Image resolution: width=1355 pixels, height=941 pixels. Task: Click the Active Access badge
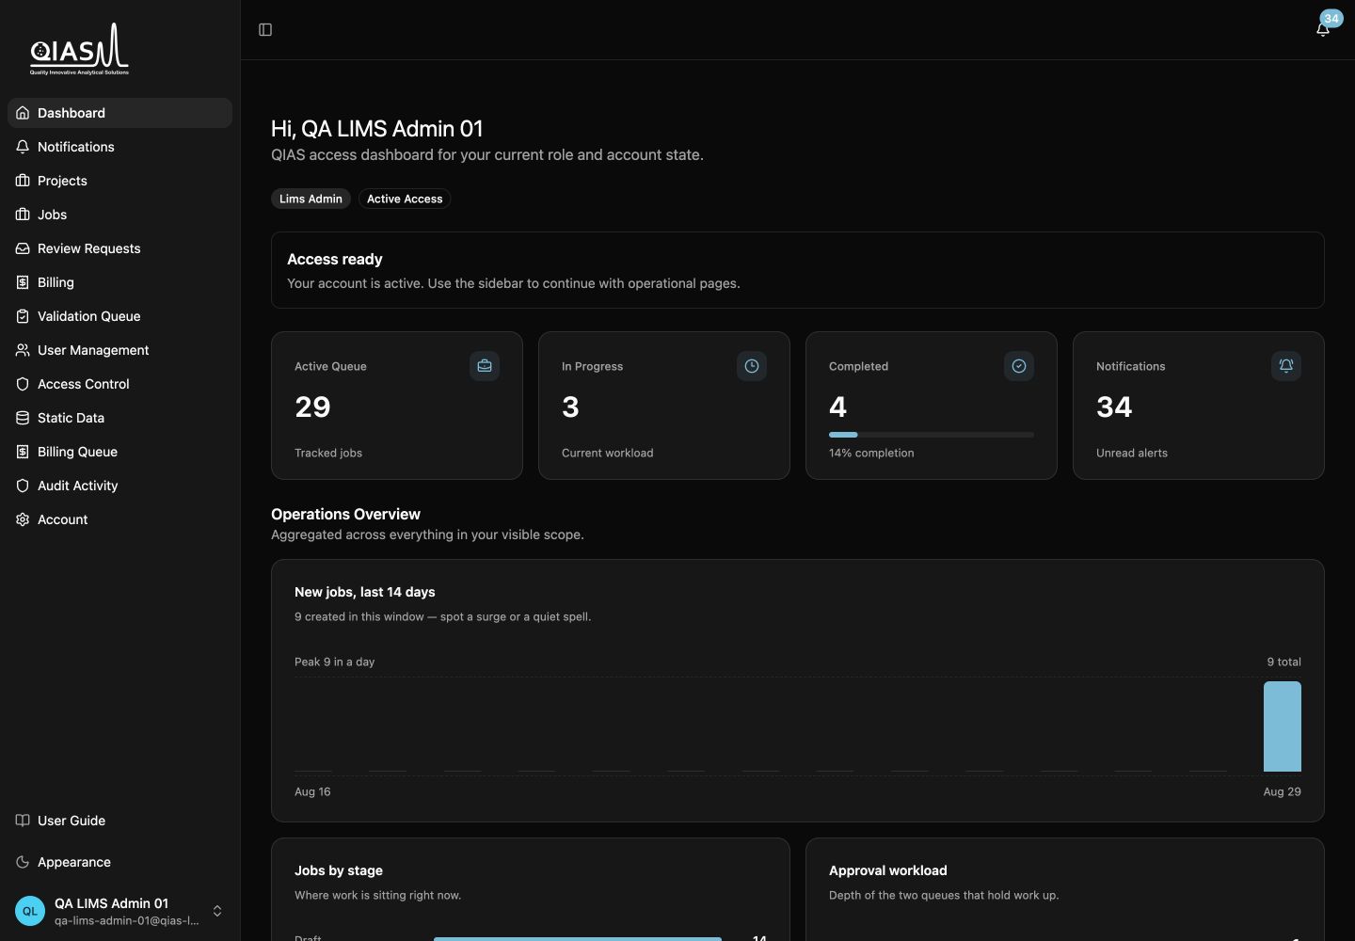405,199
